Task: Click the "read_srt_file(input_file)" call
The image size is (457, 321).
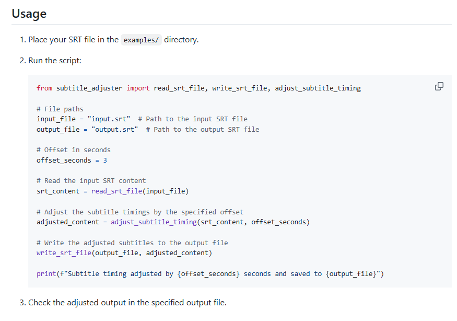Action: (140, 191)
